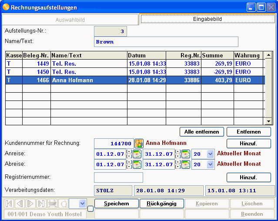
Task: Click the printer icon in bottom toolbar
Action: (52, 204)
